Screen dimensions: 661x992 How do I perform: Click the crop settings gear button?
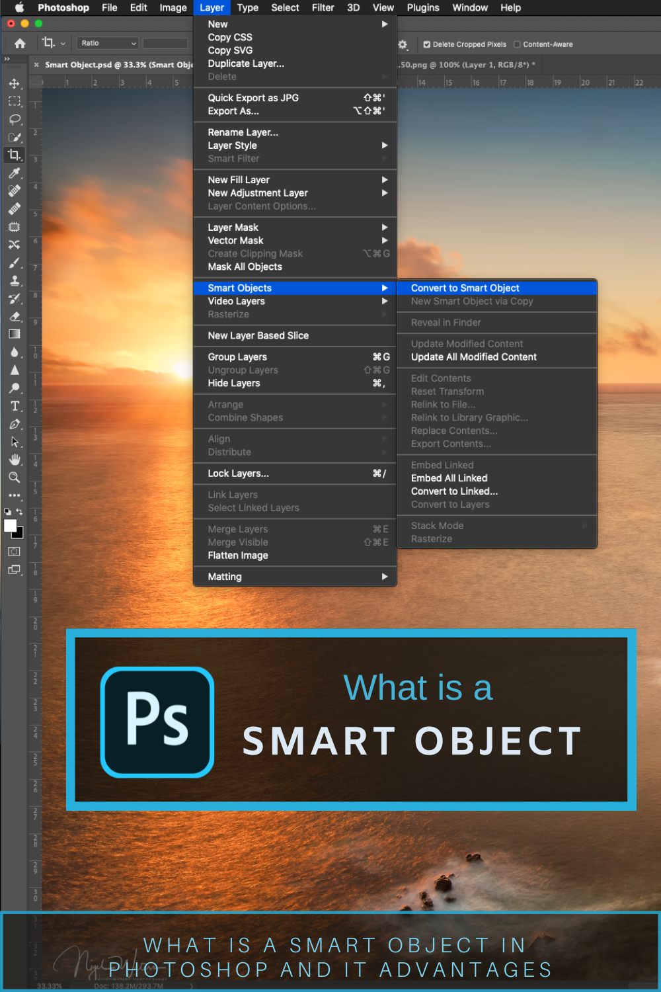point(403,44)
